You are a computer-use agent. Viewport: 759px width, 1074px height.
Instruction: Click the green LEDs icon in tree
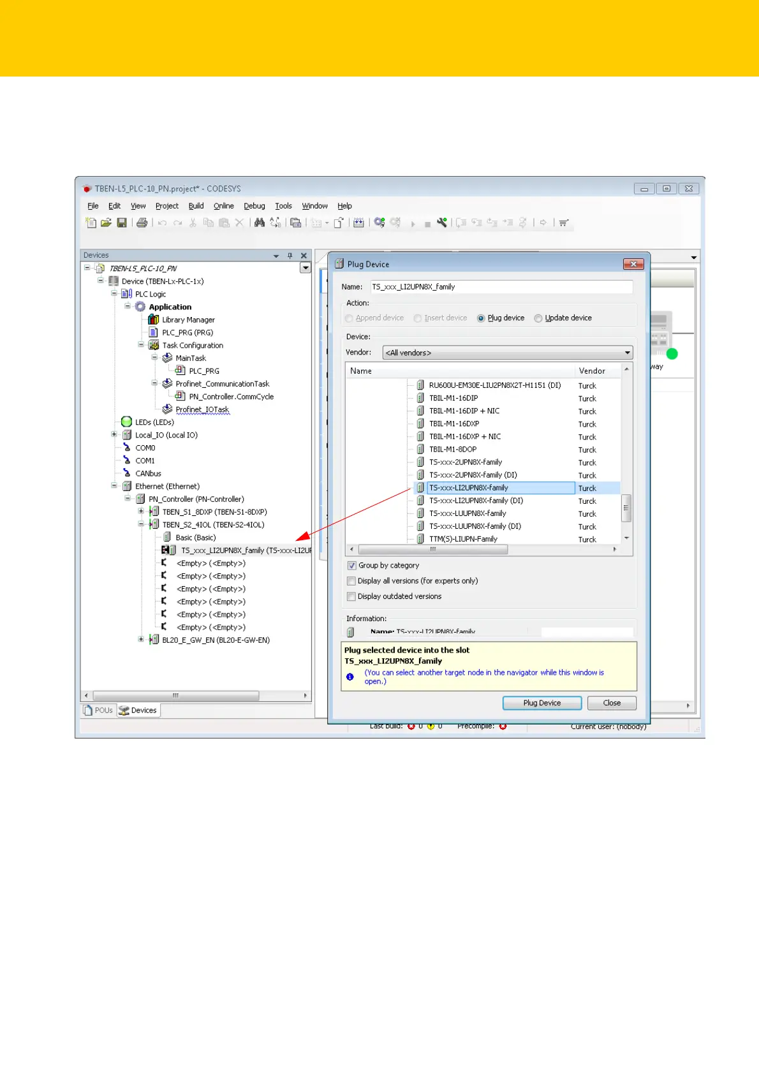point(126,422)
